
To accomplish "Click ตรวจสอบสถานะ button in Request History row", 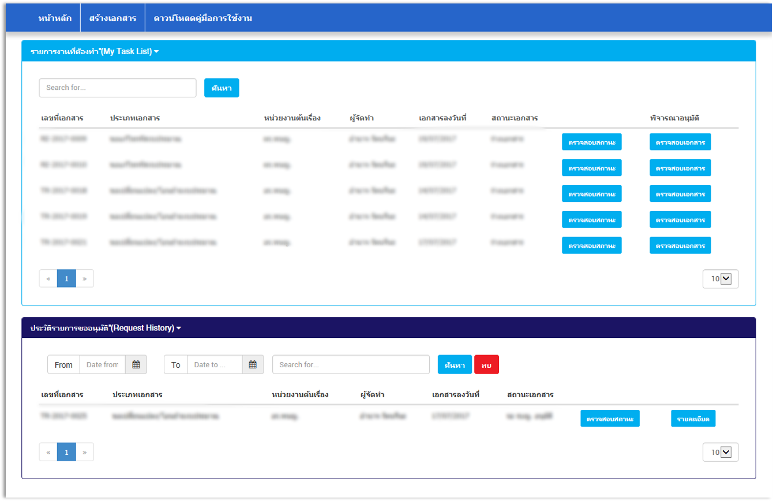I will (610, 419).
